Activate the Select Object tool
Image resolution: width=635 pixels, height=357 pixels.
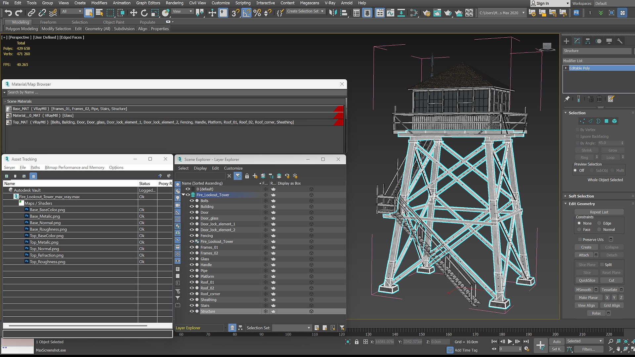[89, 13]
